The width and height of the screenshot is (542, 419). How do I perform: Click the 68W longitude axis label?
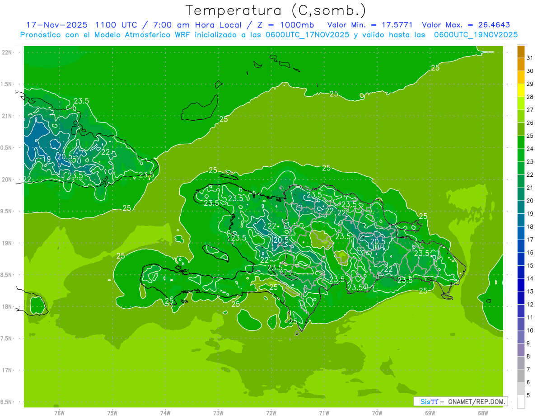pyautogui.click(x=482, y=413)
